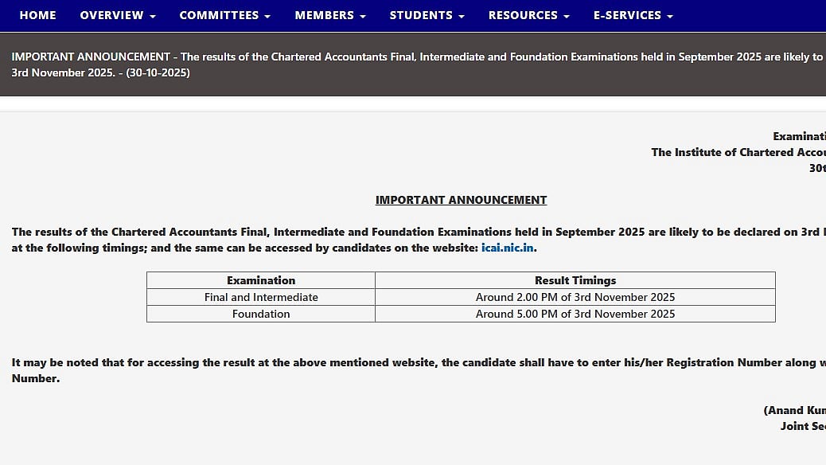826x465 pixels.
Task: Click the caret next to MEMBERS
Action: 363,16
